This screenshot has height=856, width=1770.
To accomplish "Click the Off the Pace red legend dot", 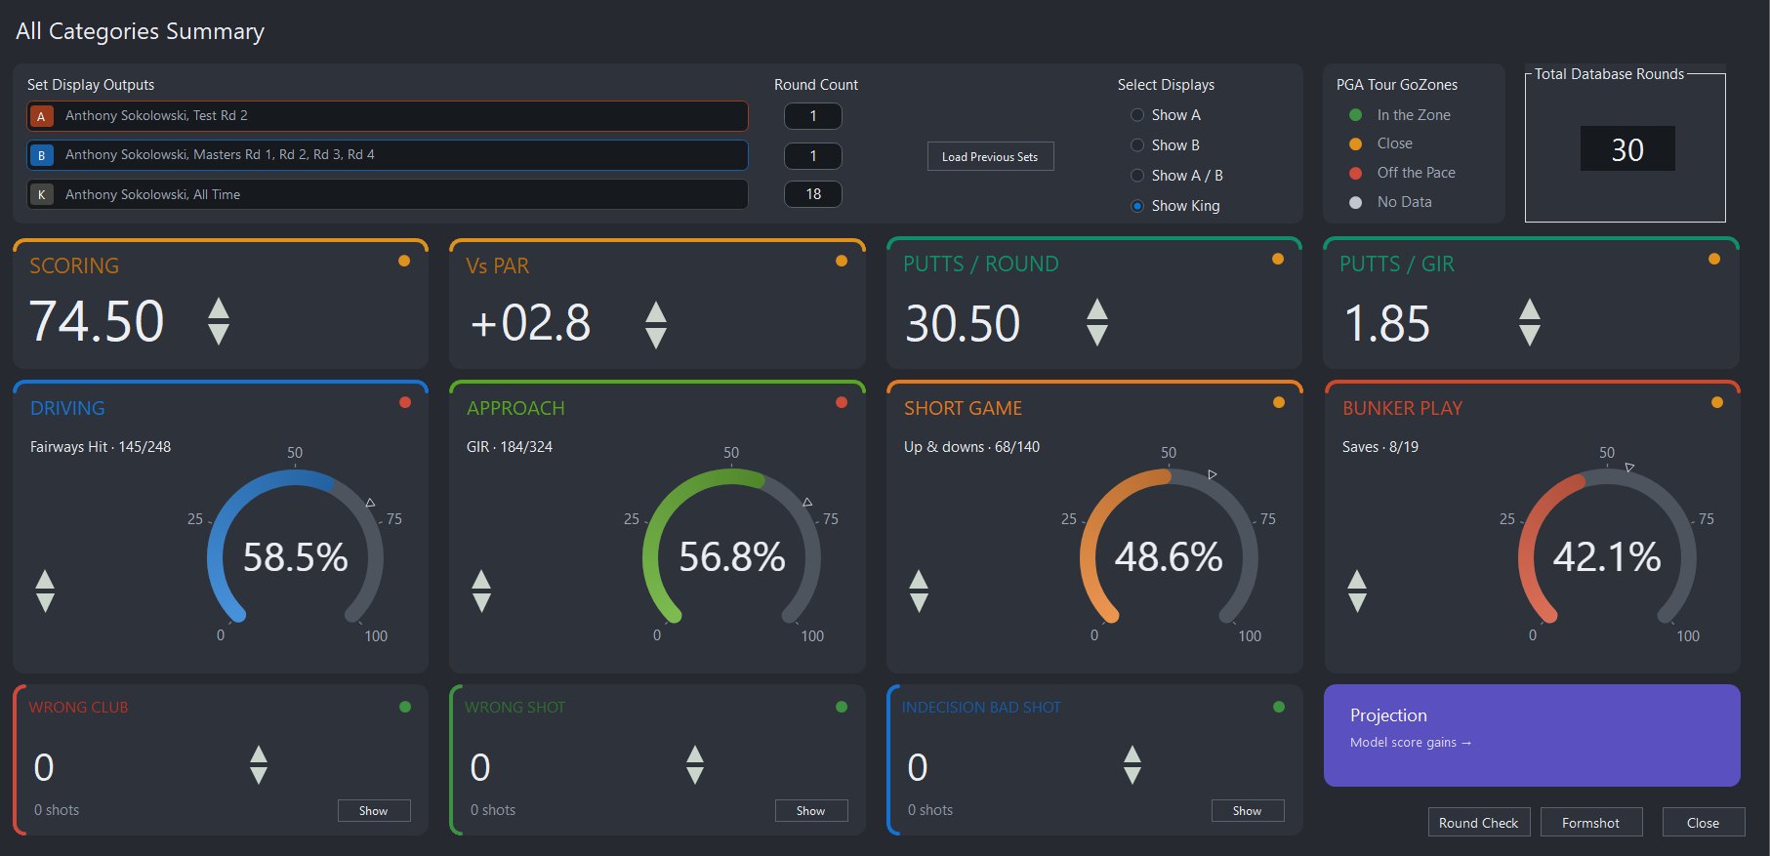I will tap(1355, 173).
